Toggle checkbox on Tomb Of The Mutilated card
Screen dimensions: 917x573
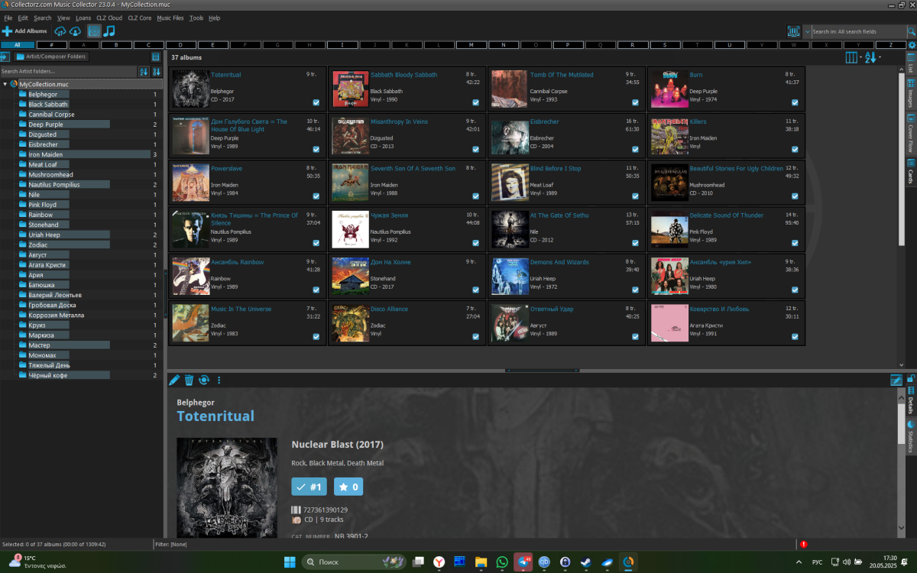point(635,102)
